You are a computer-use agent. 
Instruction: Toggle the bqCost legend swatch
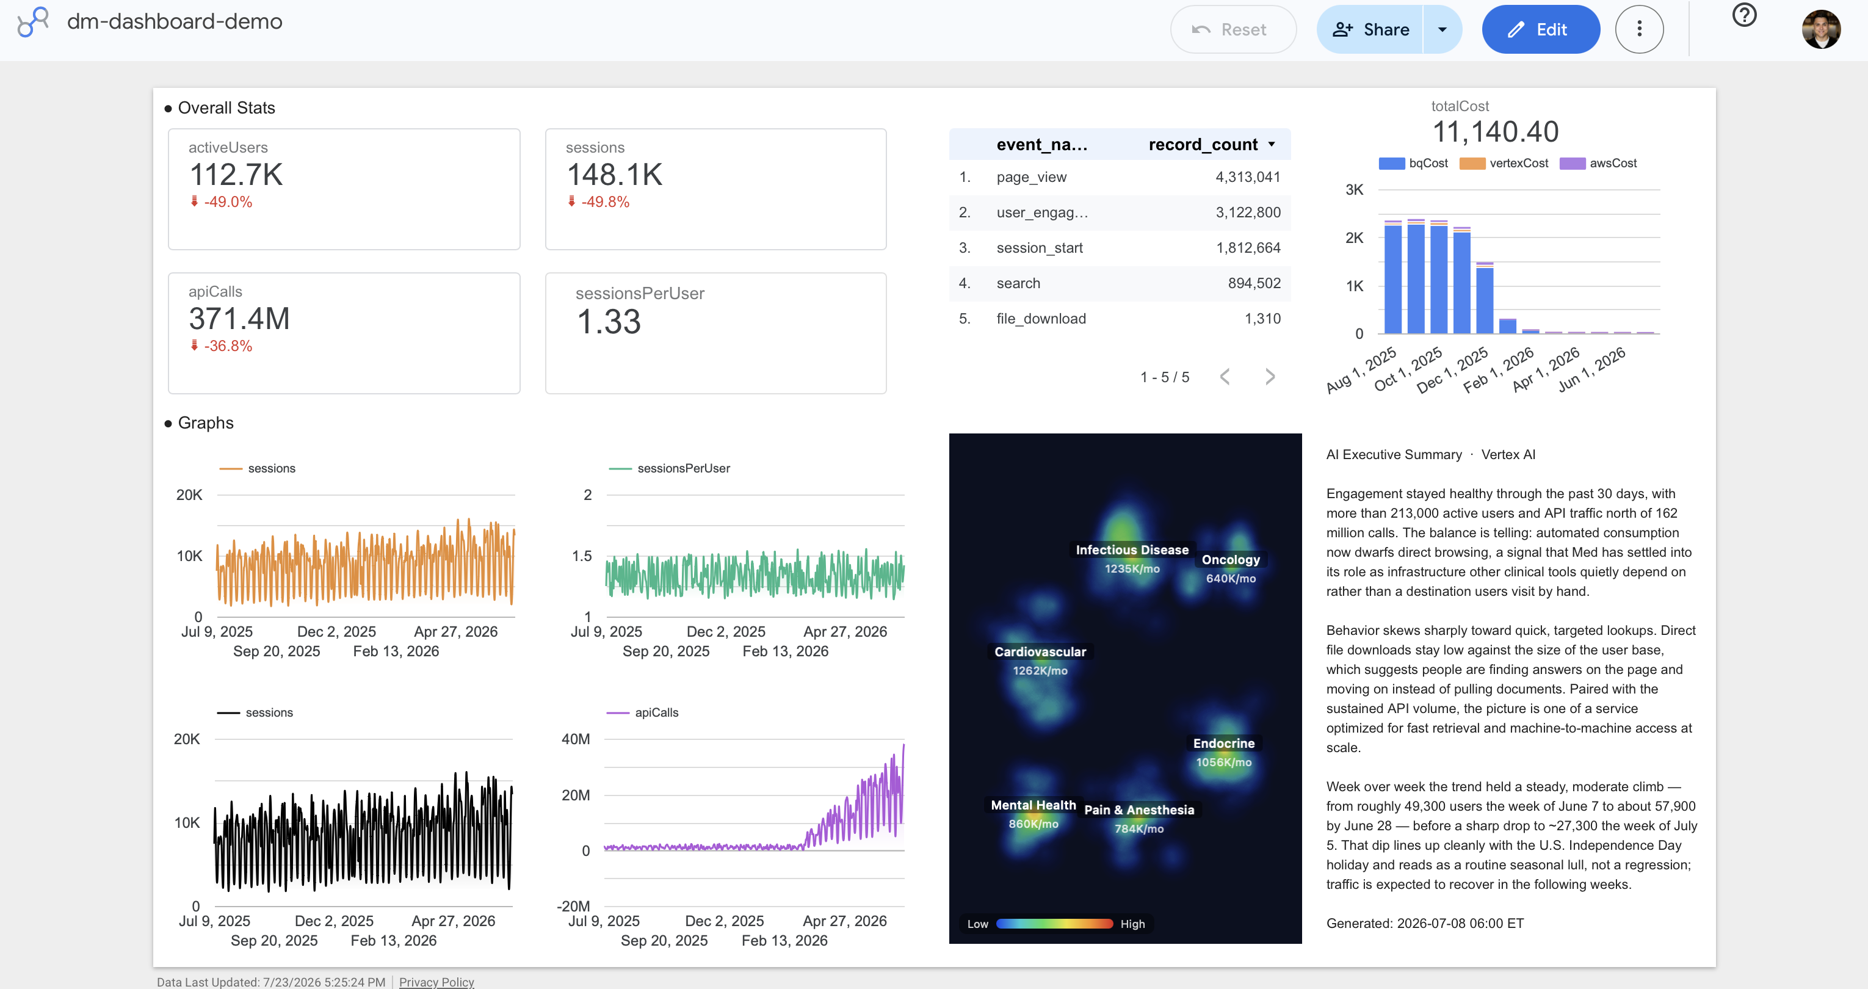[x=1391, y=163]
